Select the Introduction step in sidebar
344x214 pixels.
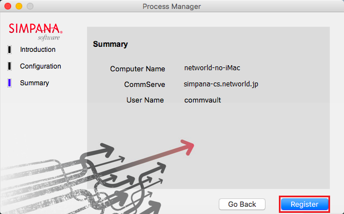pyautogui.click(x=38, y=50)
